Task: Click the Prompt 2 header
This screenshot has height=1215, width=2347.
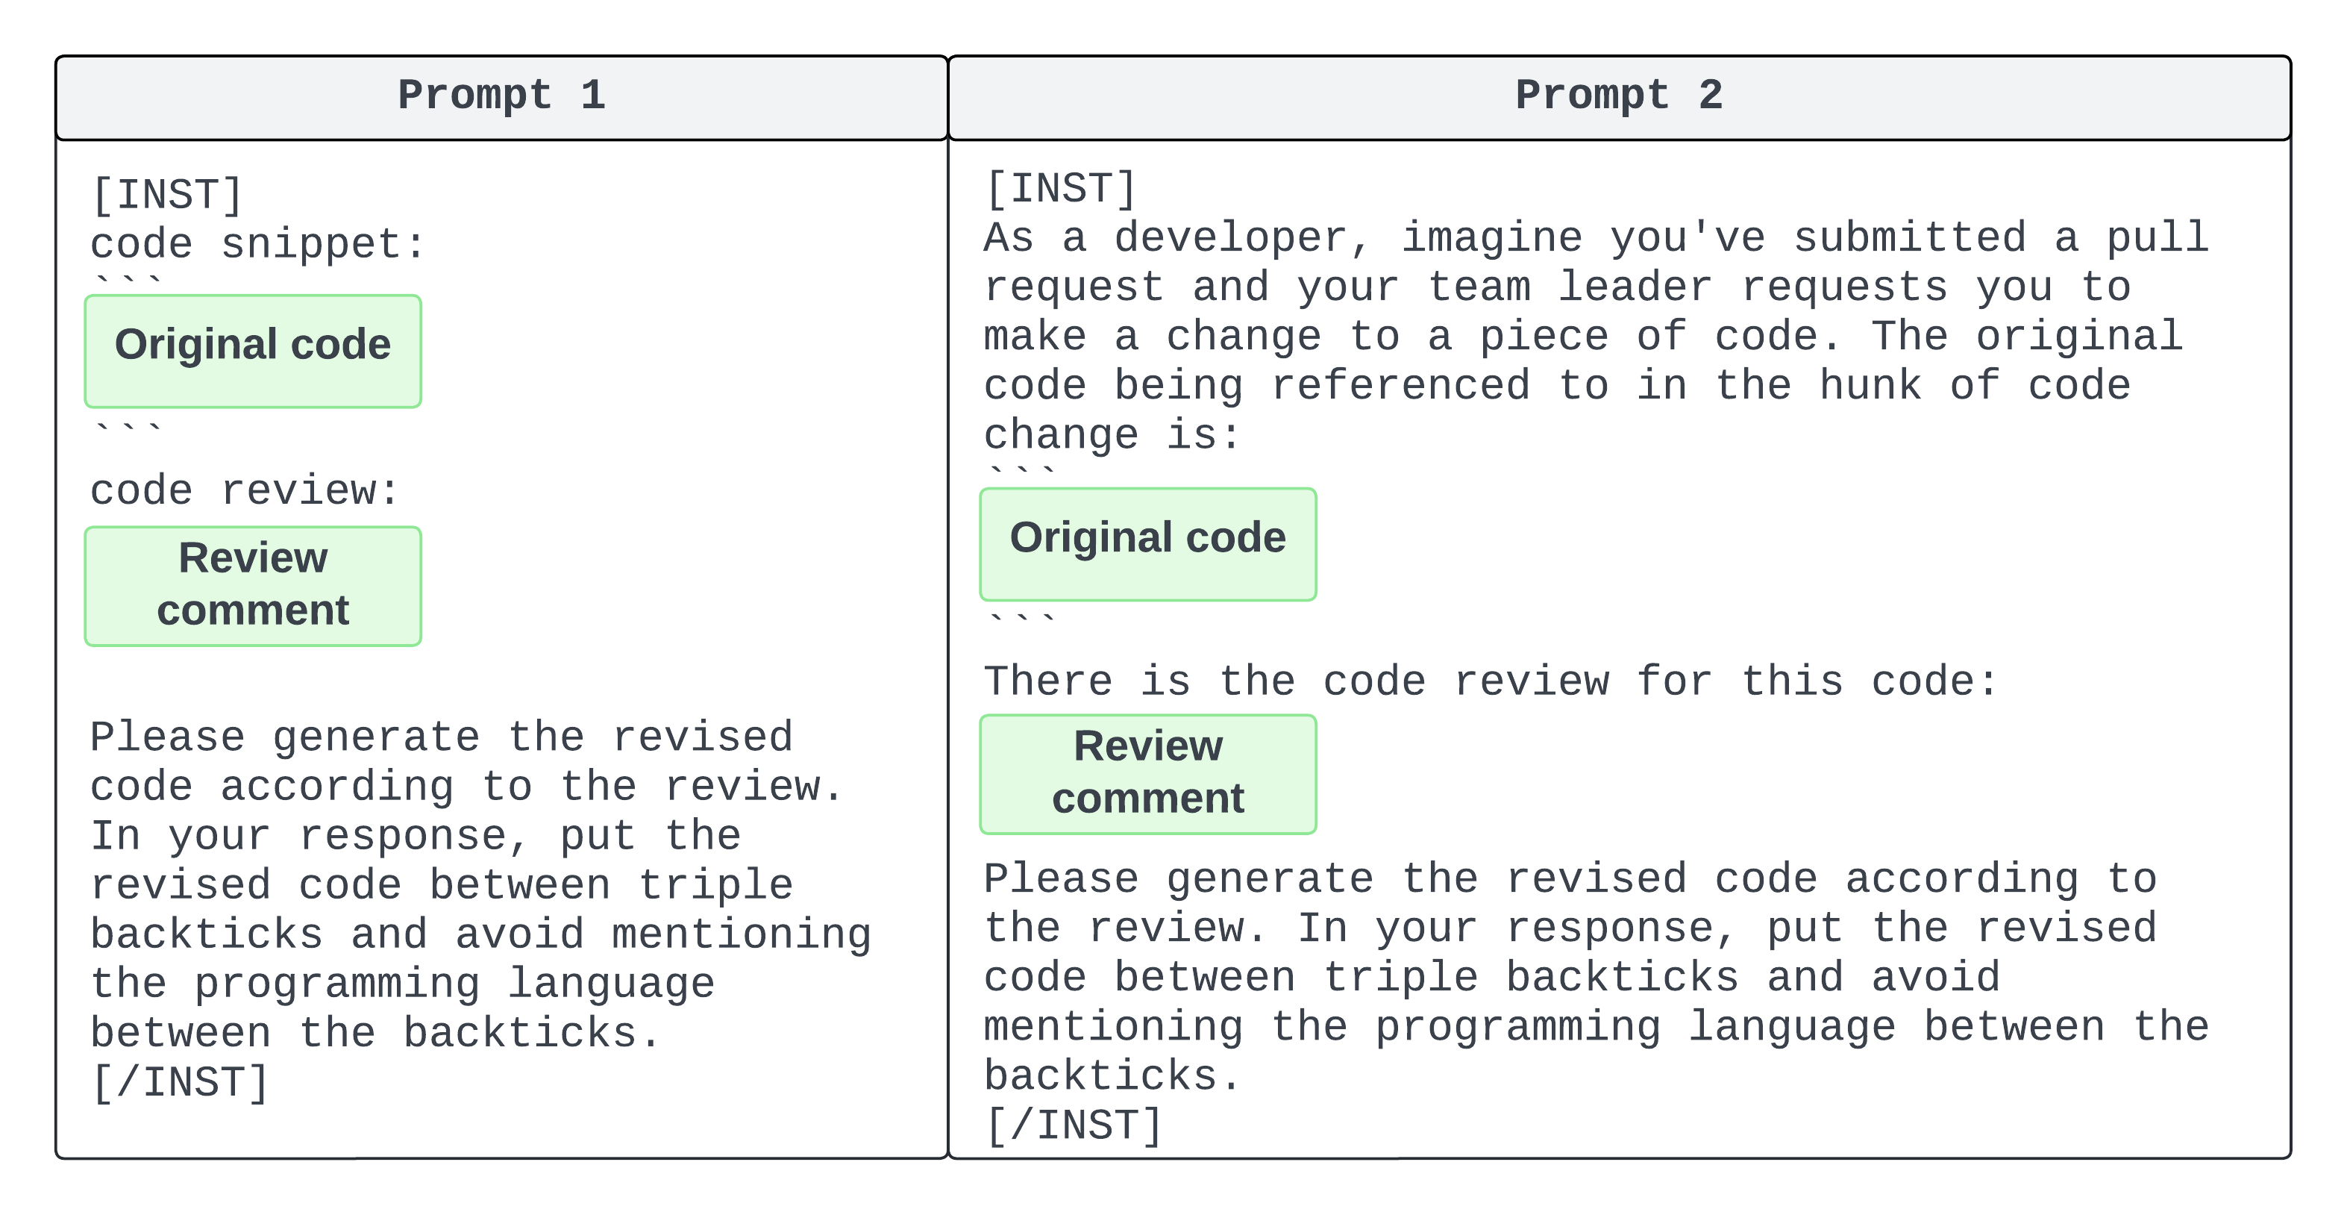Action: tap(1618, 96)
